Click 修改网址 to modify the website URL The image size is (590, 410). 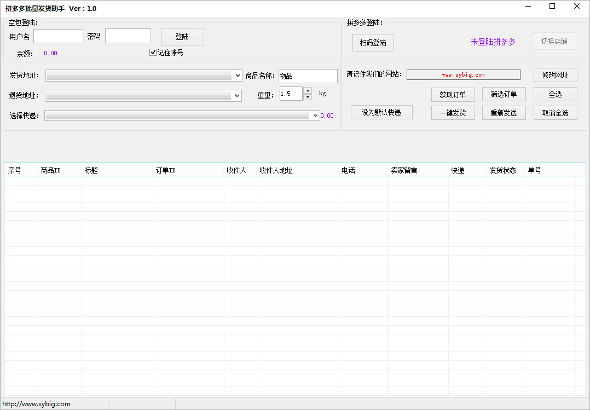click(554, 74)
